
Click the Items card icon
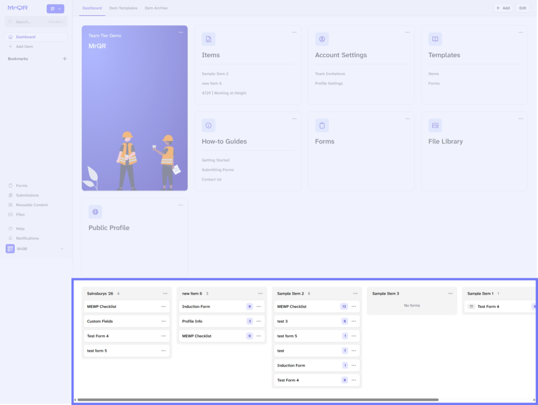tap(209, 39)
